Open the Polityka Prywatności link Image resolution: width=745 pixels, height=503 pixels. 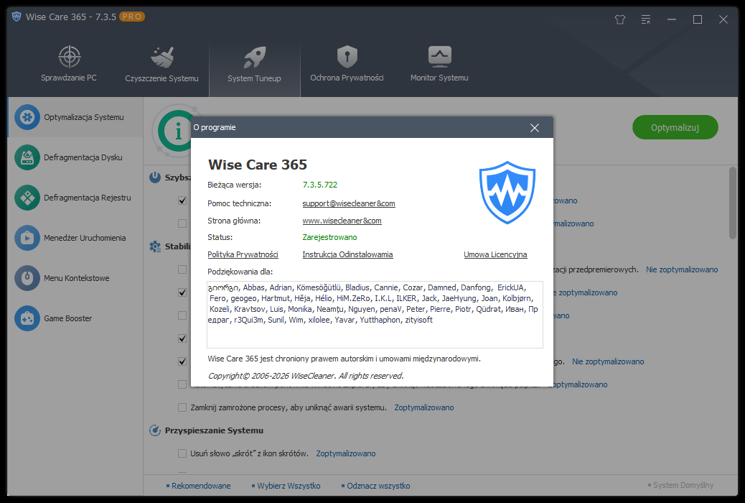[x=243, y=254]
